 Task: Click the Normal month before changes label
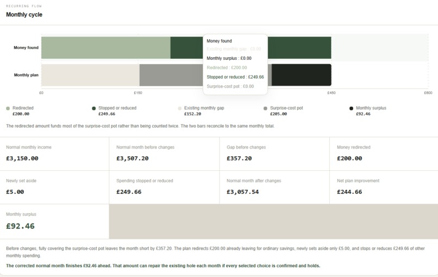coord(145,147)
